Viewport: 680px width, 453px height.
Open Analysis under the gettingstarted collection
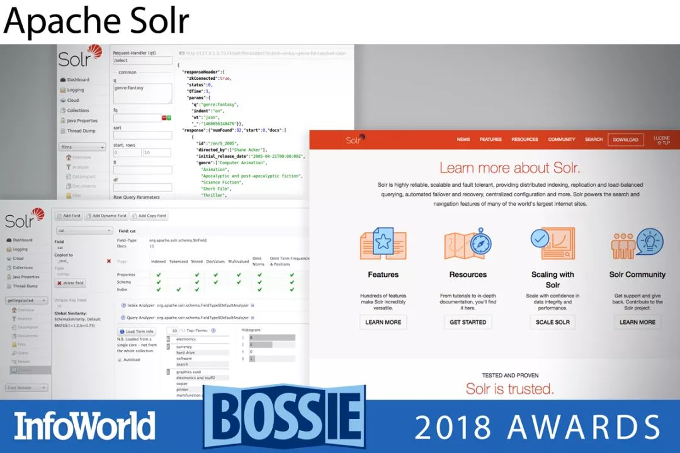tap(21, 318)
